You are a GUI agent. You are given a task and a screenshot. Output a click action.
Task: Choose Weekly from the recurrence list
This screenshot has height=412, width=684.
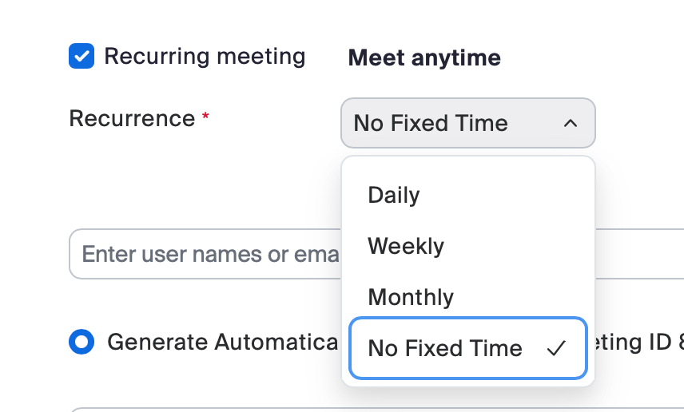[406, 246]
